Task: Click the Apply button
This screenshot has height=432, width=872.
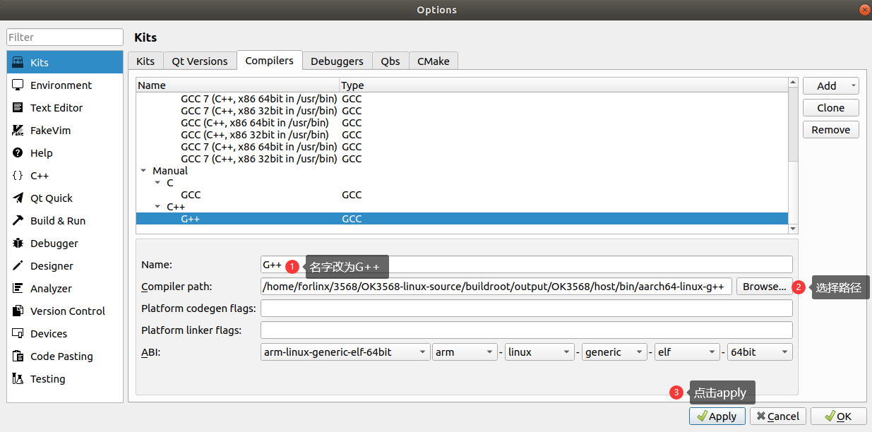Action: [x=717, y=416]
